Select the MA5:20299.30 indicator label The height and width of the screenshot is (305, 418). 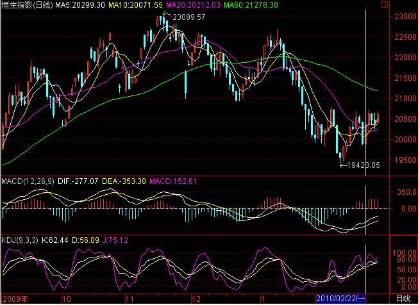click(80, 4)
